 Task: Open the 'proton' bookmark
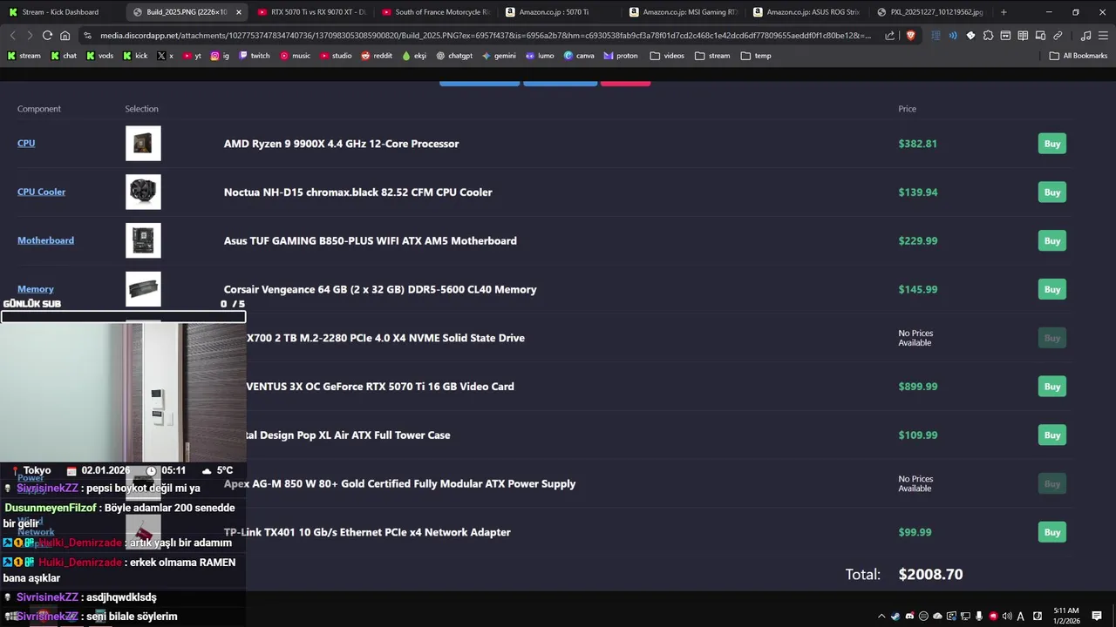point(620,56)
